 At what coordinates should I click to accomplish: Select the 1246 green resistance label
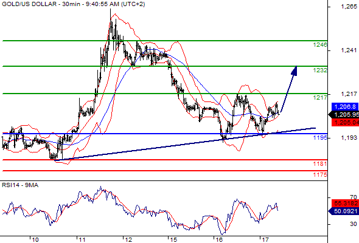[x=320, y=44]
